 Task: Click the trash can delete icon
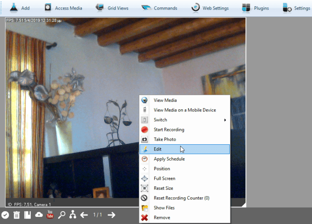click(17, 215)
